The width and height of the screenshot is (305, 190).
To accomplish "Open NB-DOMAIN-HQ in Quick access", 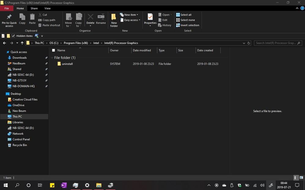I will (24, 86).
